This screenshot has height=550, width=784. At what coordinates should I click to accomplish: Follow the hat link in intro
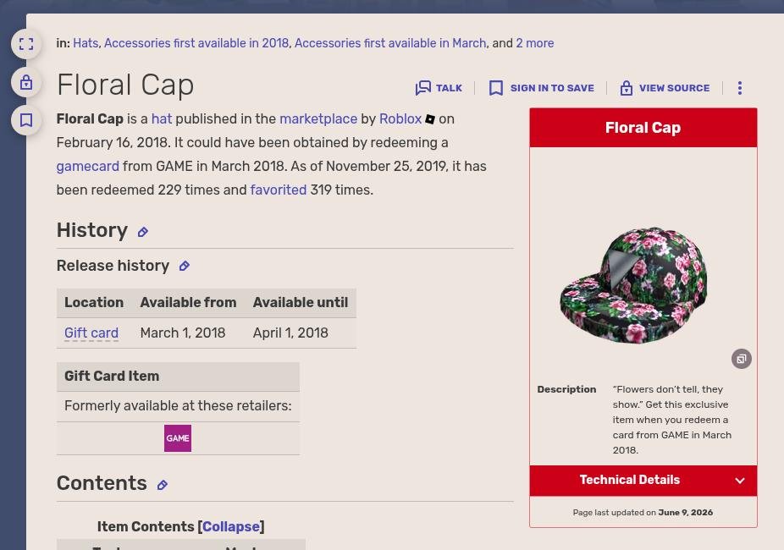click(162, 119)
